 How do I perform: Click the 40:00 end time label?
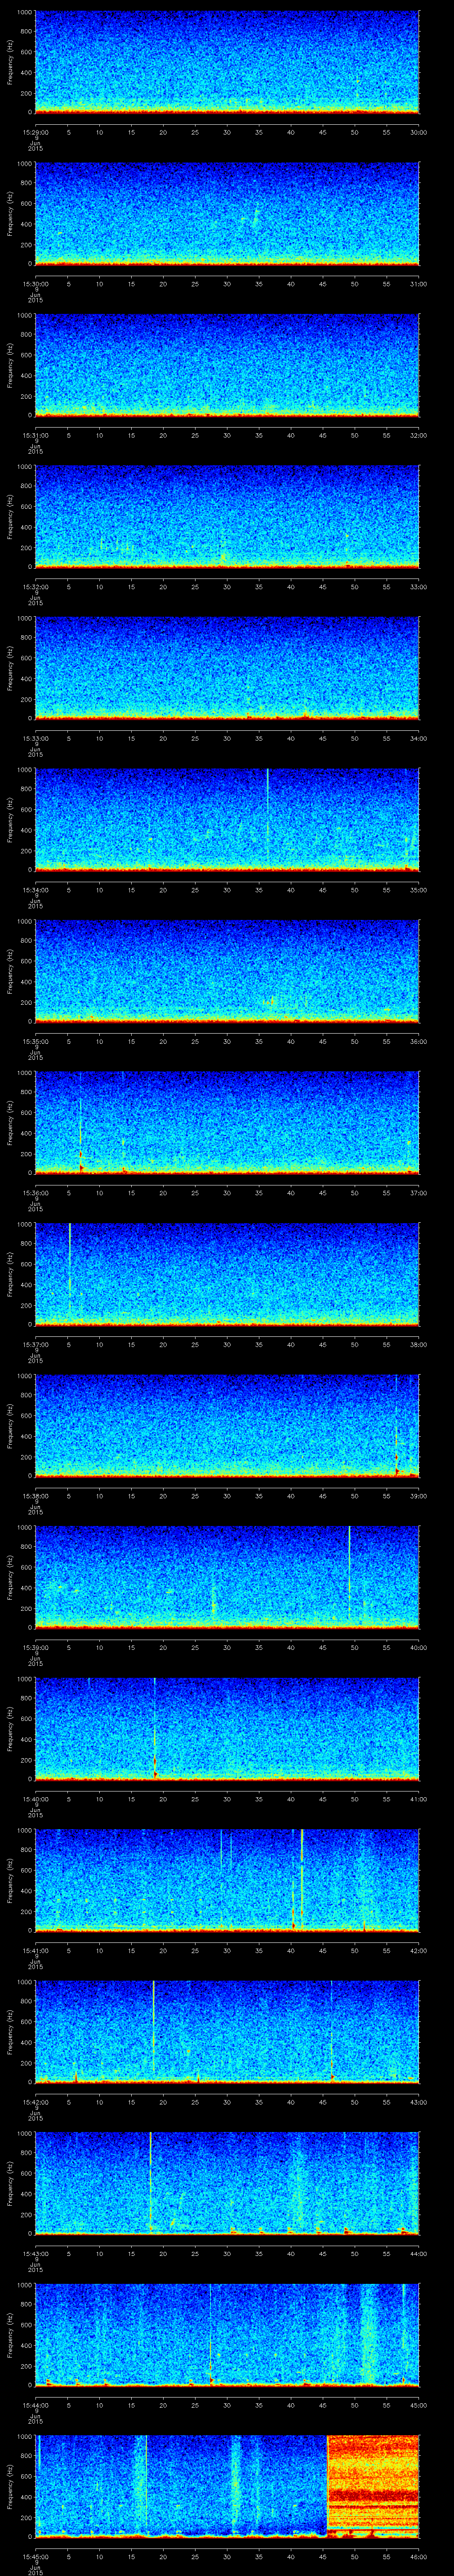418,1647
